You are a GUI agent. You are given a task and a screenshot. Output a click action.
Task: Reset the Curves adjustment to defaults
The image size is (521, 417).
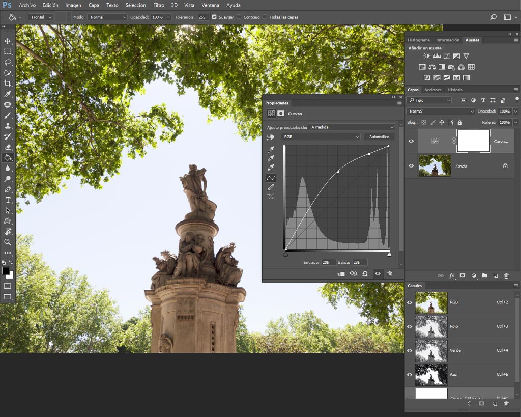365,274
